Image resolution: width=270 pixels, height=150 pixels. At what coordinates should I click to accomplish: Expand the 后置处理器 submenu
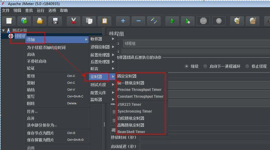click(x=102, y=62)
